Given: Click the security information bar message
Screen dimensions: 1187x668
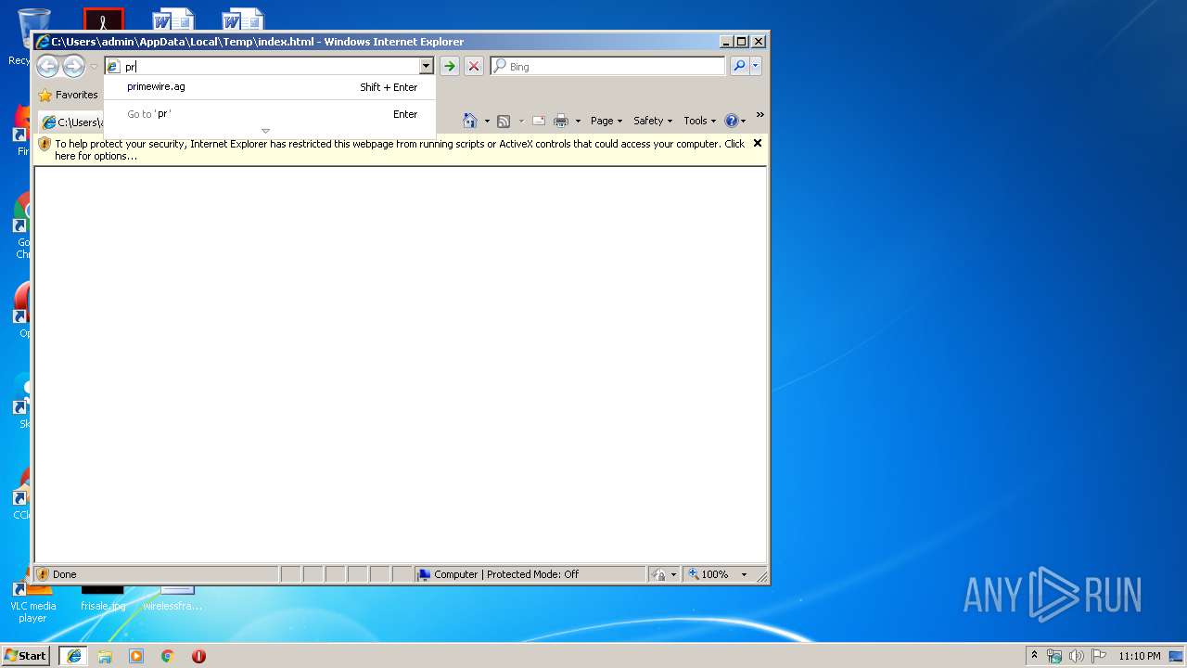Looking at the screenshot, I should (x=400, y=150).
